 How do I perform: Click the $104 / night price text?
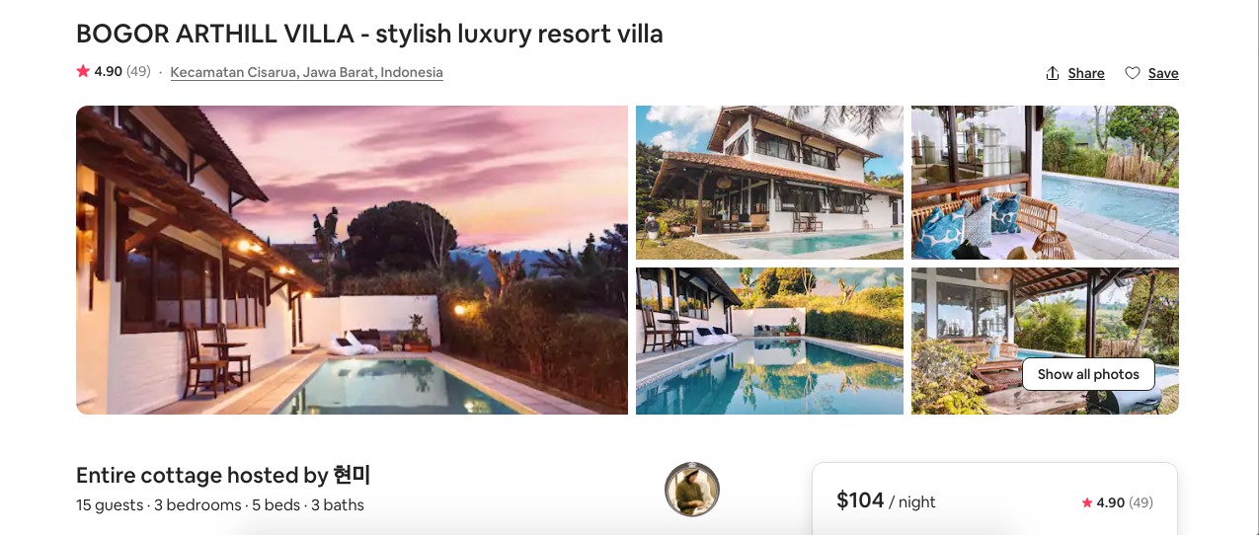886,500
